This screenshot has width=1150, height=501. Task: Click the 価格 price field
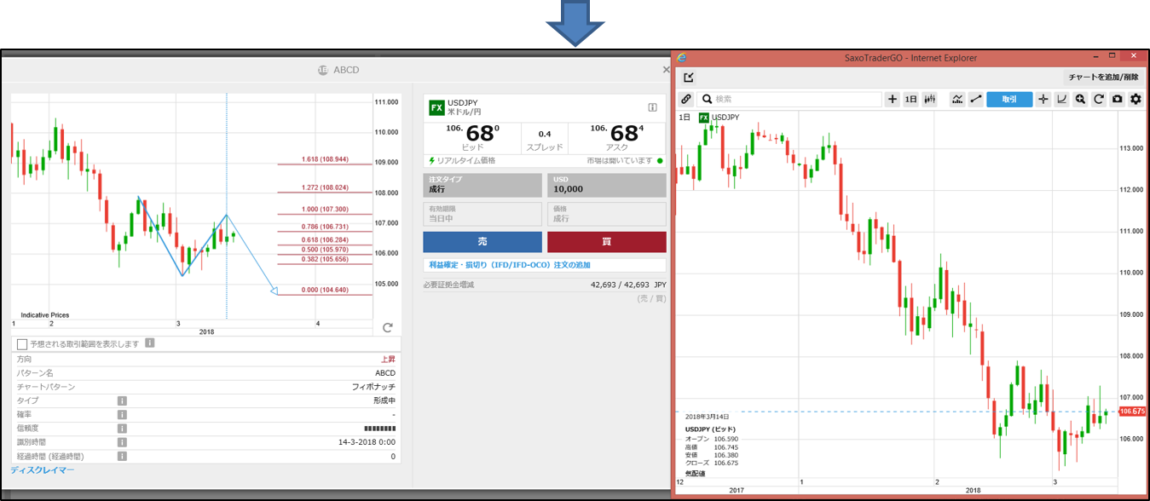click(x=607, y=214)
